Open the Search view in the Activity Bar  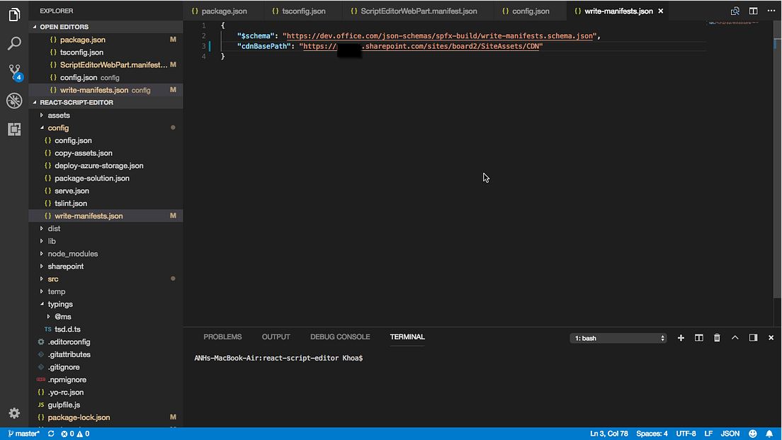14,43
